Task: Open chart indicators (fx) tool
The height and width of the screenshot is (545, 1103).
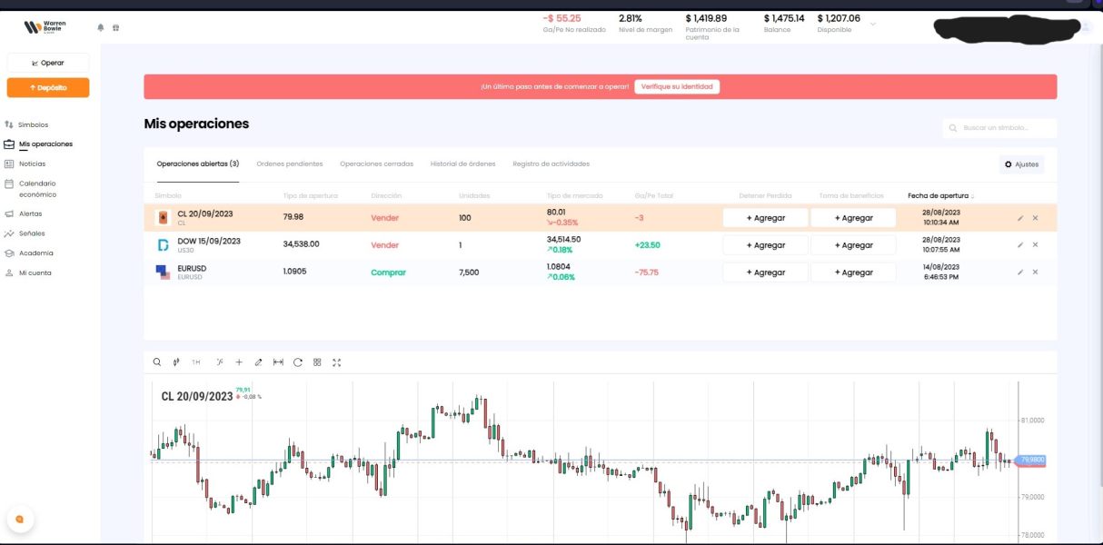Action: [220, 362]
